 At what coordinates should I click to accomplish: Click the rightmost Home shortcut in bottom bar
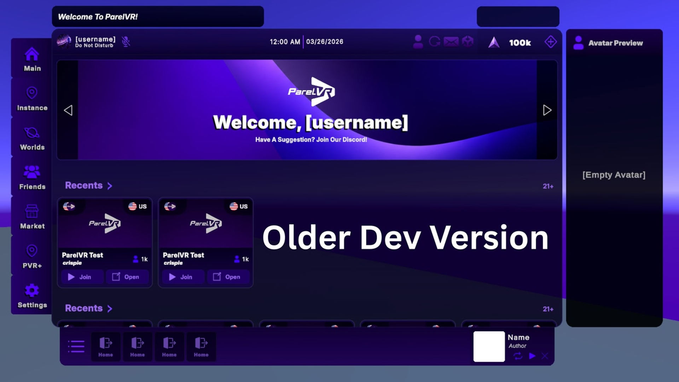coord(201,347)
